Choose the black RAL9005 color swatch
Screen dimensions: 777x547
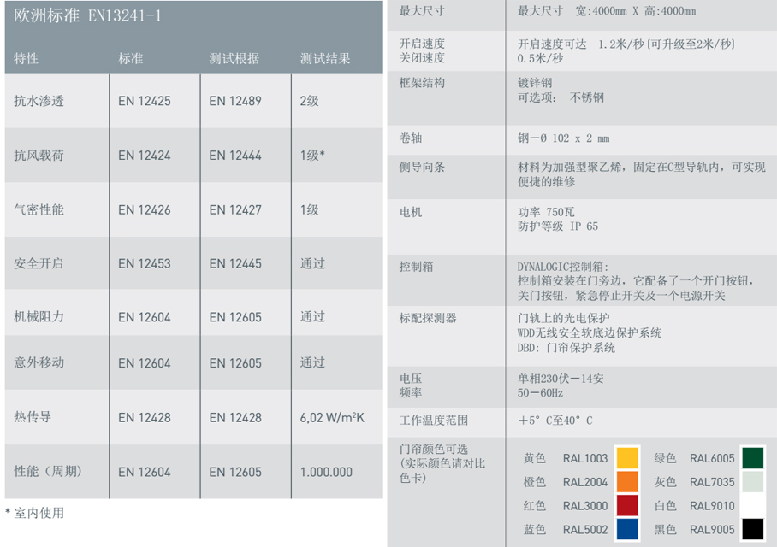[x=753, y=529]
